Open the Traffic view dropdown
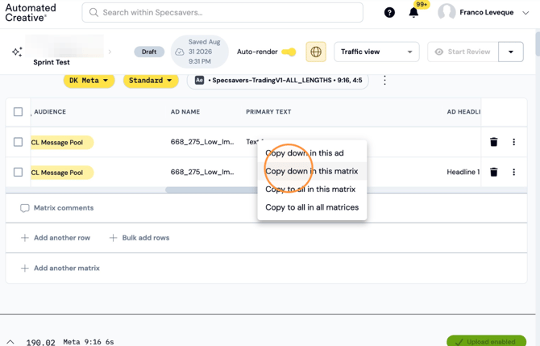 point(376,52)
